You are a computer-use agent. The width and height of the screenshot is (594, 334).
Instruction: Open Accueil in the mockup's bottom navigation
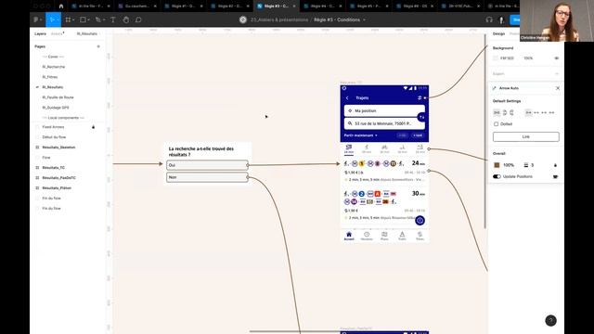click(x=349, y=237)
